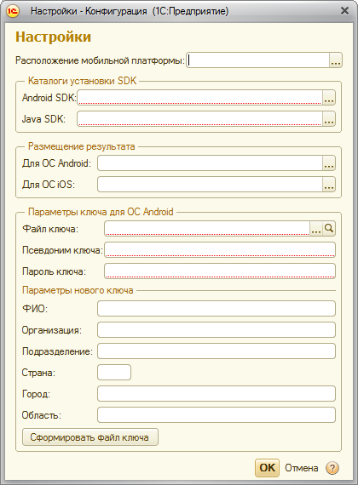Focus the Для ОС Android field
This screenshot has height=485, width=358.
click(211, 163)
